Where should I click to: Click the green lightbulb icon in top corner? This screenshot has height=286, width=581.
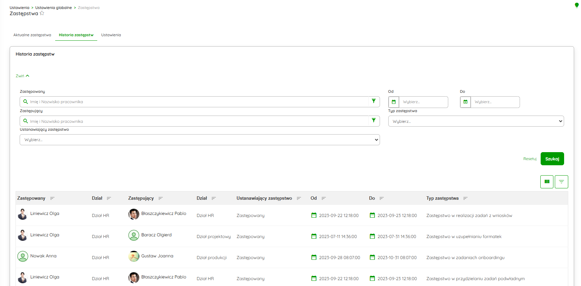tap(577, 5)
